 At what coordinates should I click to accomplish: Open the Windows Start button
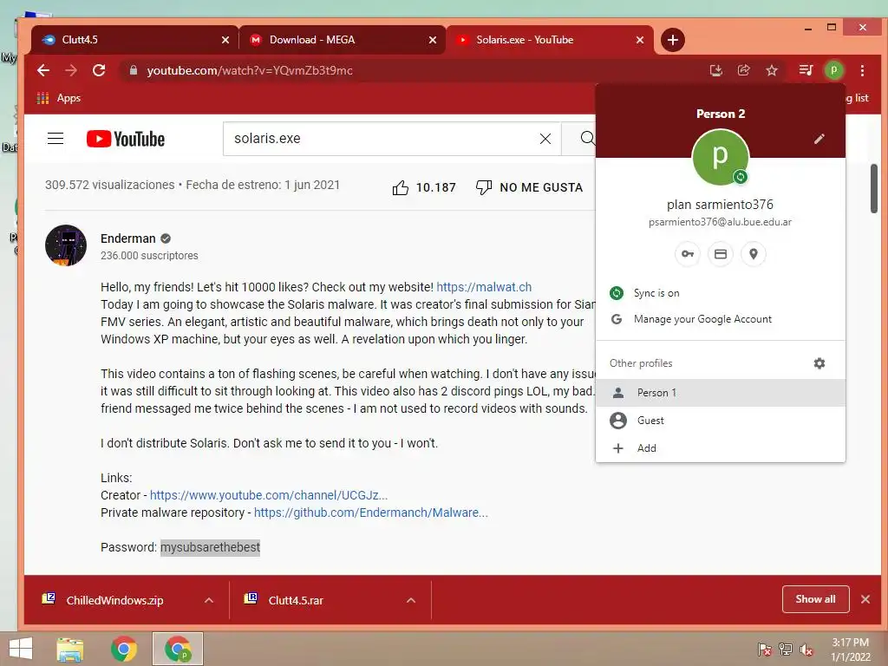click(21, 649)
